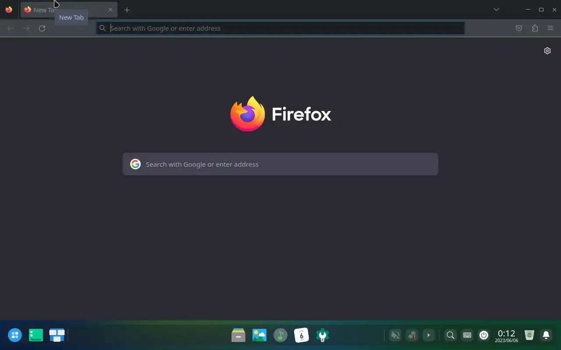Screen dimensions: 561x350
Task: Click the search magnifier in address bar
Action: pos(103,28)
